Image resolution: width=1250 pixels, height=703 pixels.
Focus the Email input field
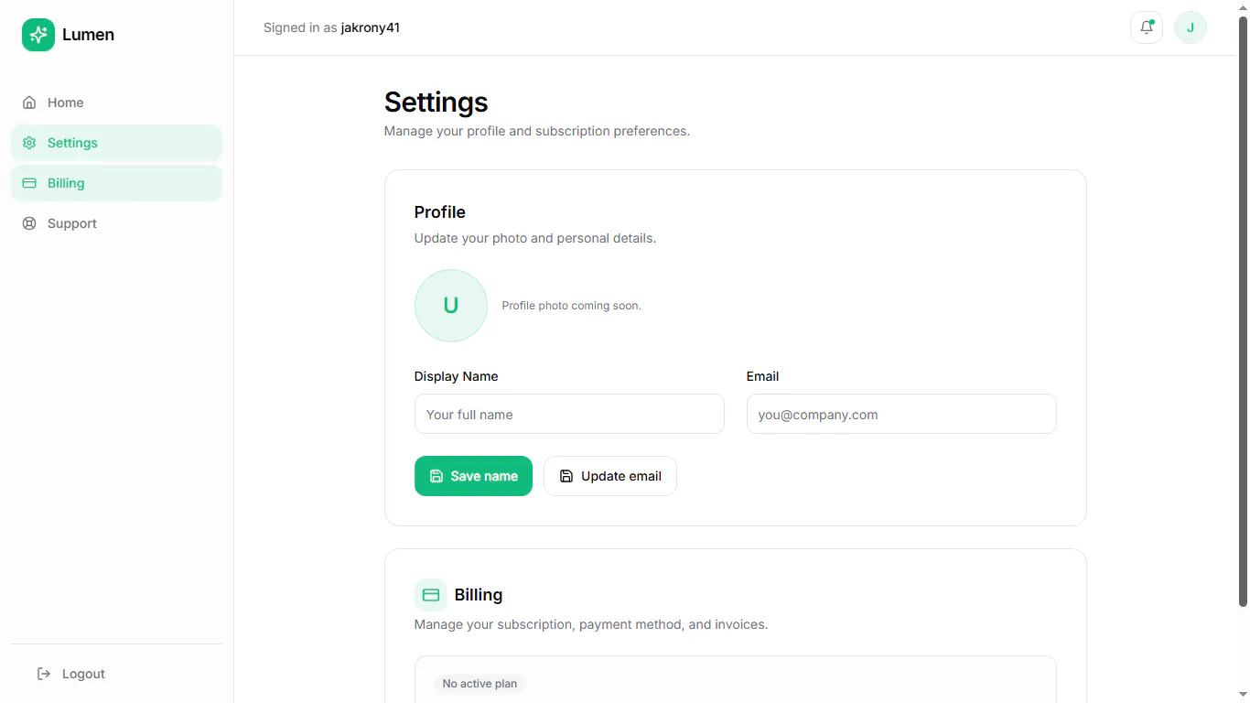901,414
